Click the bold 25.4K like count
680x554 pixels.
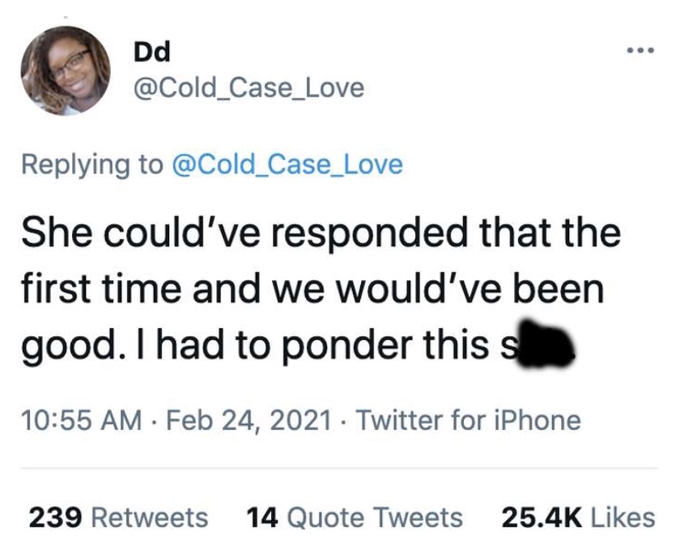(x=542, y=518)
